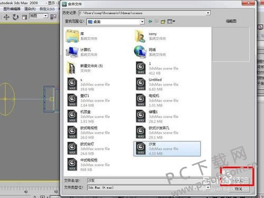Select the Scale tool in 3ds Max toolbar
Image resolution: width=264 pixels, height=198 pixels.
[24, 17]
